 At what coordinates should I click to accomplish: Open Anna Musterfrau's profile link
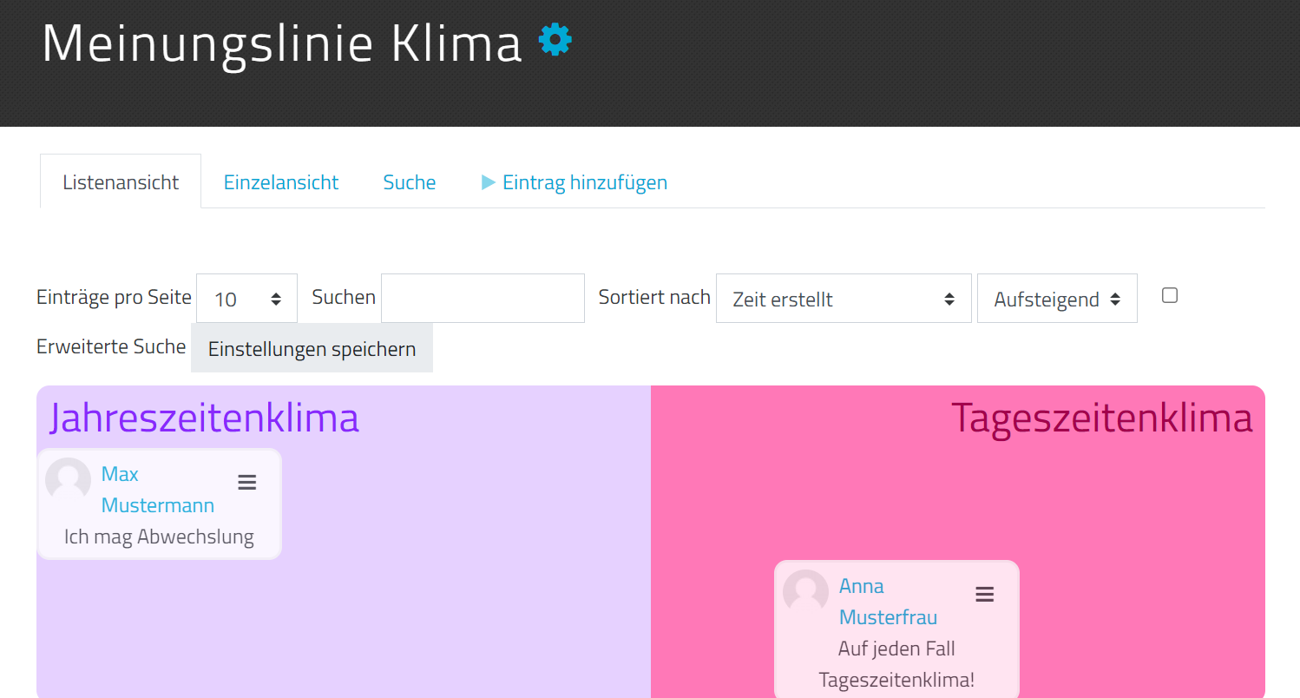coord(888,602)
